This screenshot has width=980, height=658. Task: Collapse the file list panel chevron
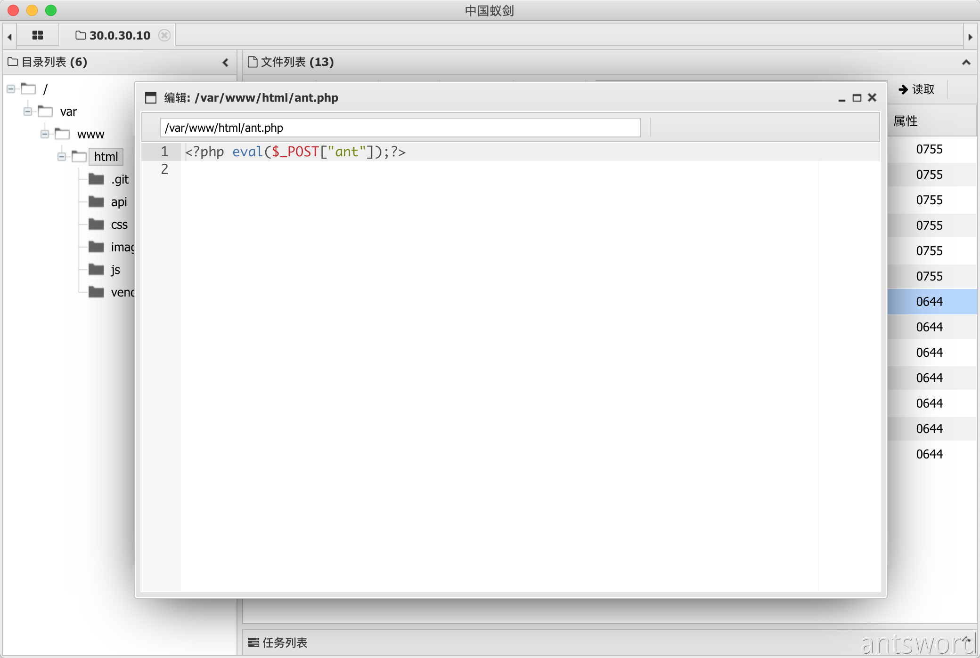click(966, 62)
